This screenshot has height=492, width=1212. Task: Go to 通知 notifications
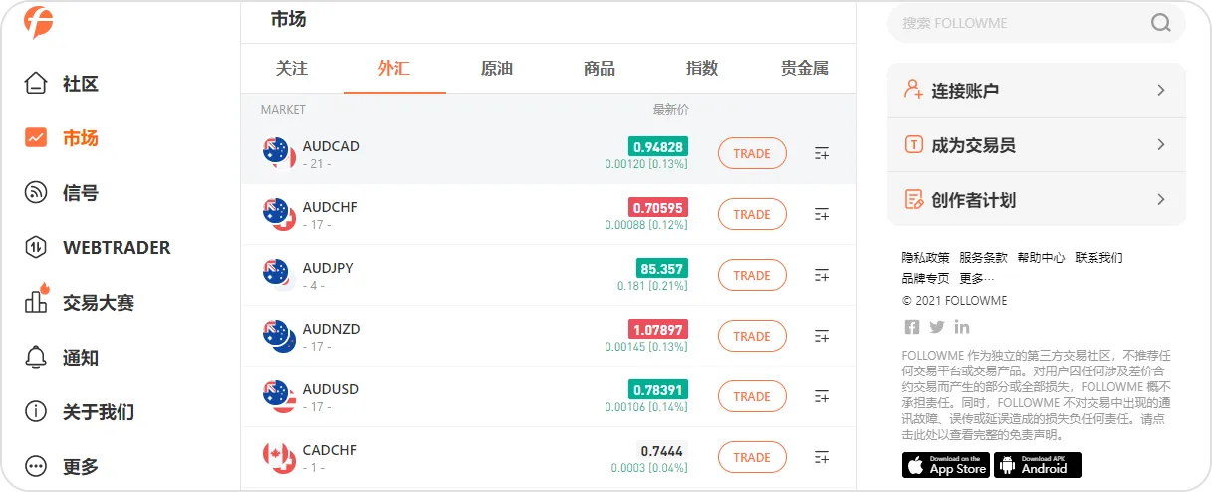click(62, 357)
